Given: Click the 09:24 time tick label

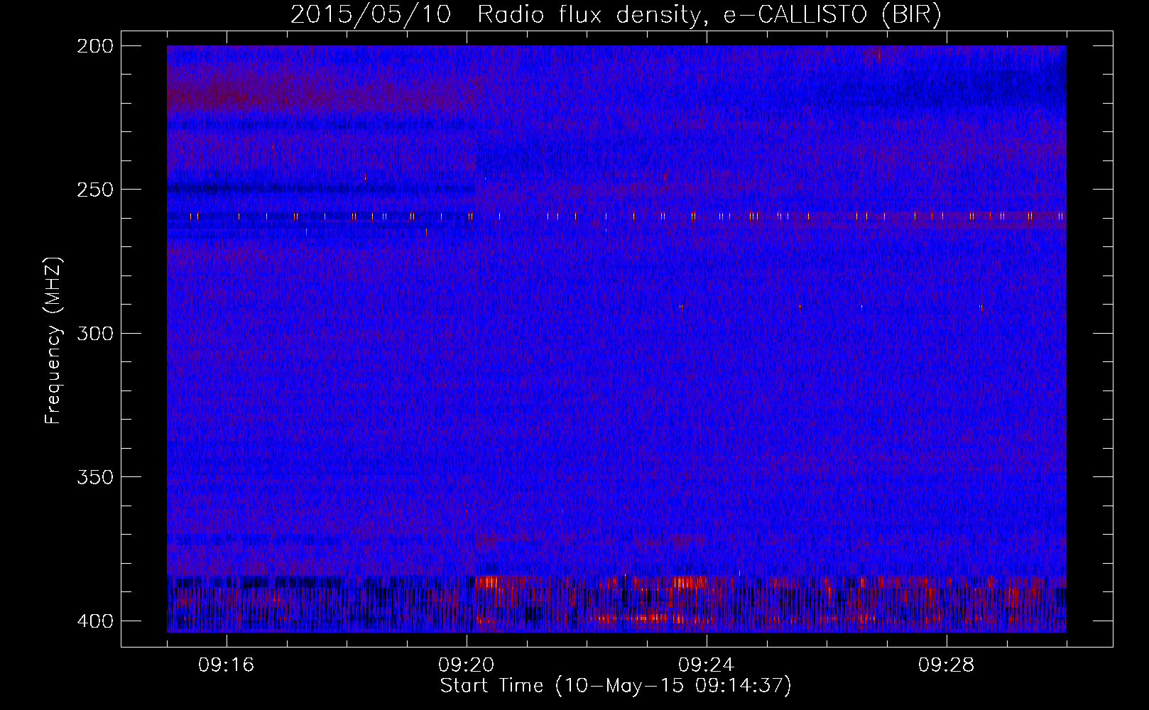Looking at the screenshot, I should 707,665.
